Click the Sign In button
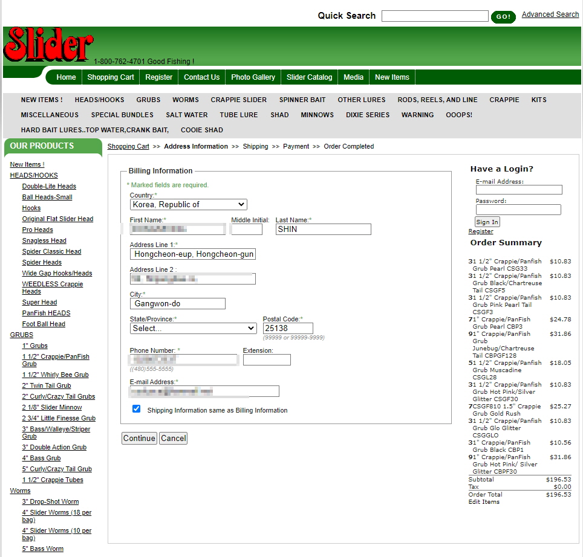Image resolution: width=583 pixels, height=557 pixels. click(487, 222)
